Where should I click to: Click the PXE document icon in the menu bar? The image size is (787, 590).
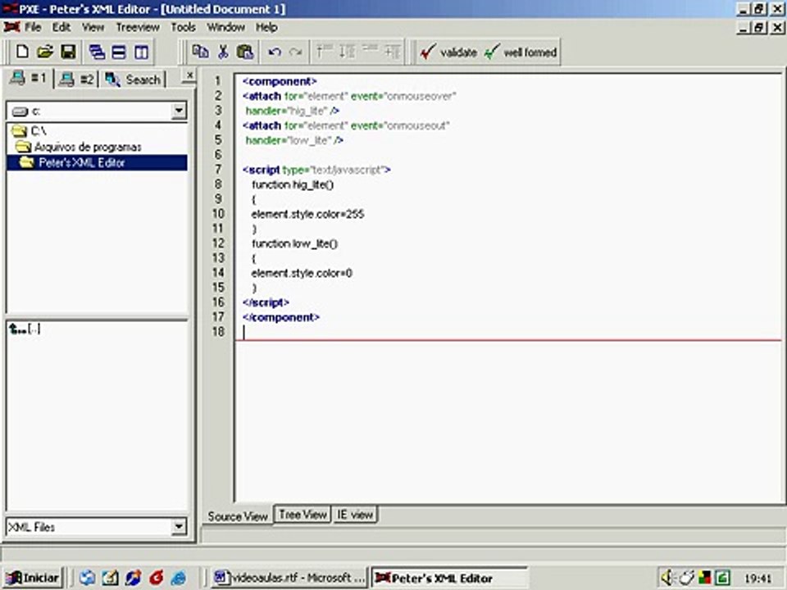point(11,27)
